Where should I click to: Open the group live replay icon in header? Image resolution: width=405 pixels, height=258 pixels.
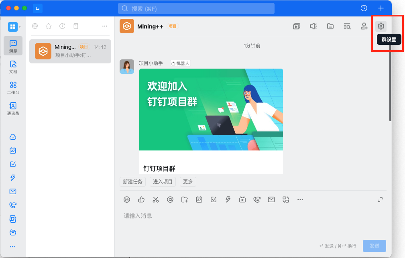click(x=297, y=26)
